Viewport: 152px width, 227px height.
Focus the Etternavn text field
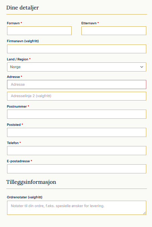click(x=114, y=31)
